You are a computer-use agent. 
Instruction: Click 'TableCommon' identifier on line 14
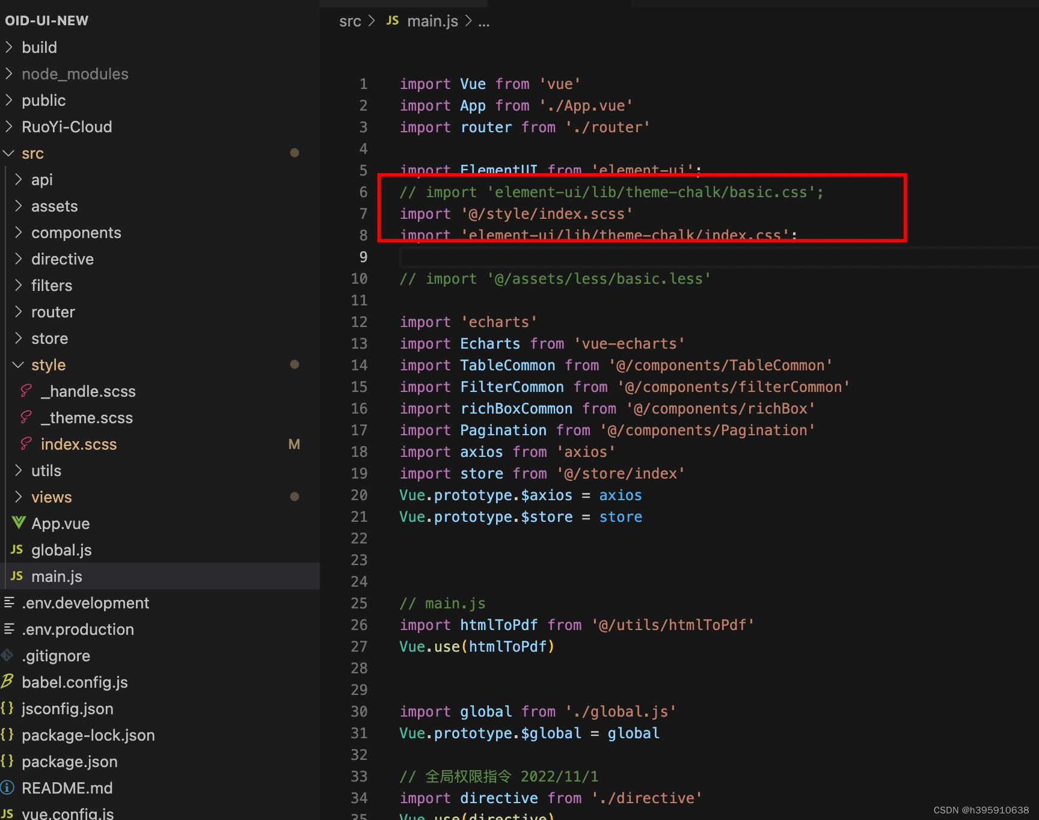[x=507, y=366]
